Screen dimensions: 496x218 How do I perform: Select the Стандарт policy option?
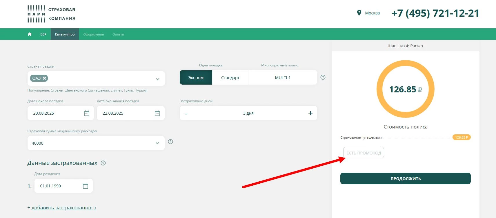click(230, 78)
